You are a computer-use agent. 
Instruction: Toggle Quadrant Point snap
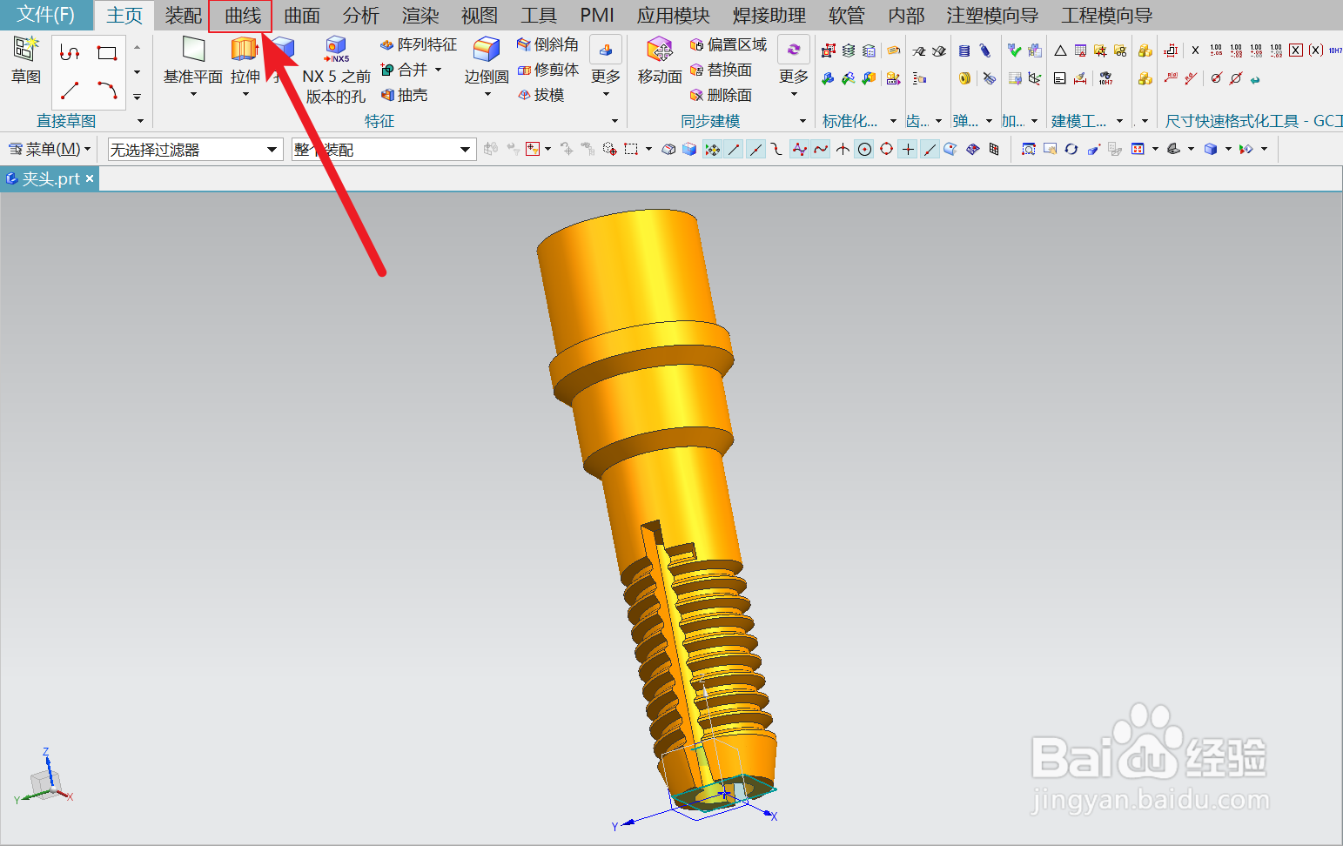pyautogui.click(x=886, y=150)
